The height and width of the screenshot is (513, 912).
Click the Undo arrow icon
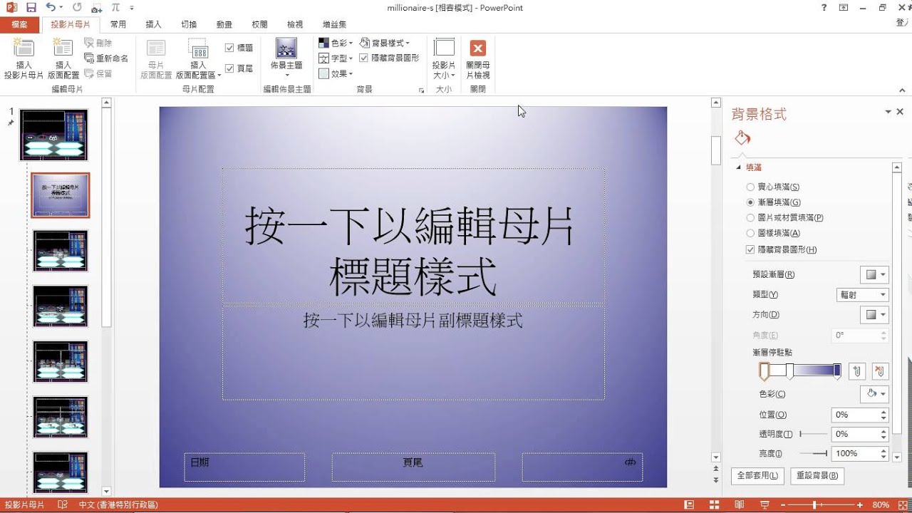point(51,8)
